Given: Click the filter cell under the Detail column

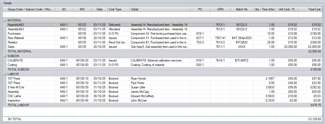Looking at the screenshot, I should coord(160,14).
